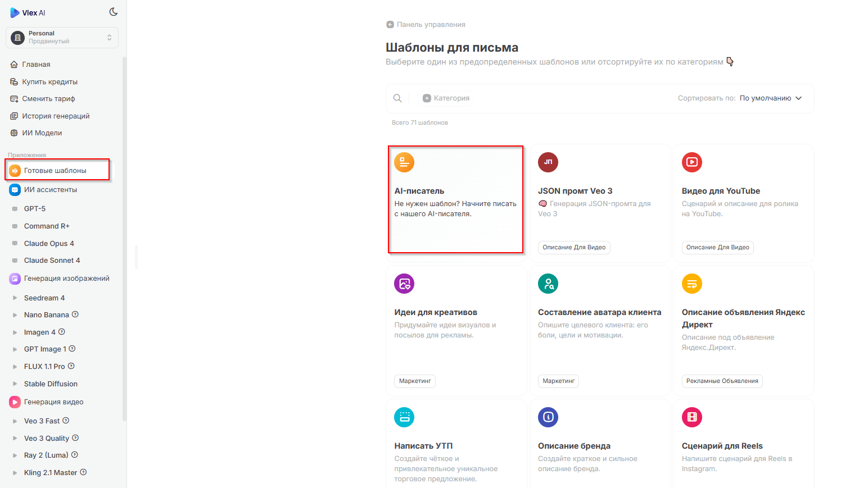Click the Сценарий для Reels film icon

[692, 417]
